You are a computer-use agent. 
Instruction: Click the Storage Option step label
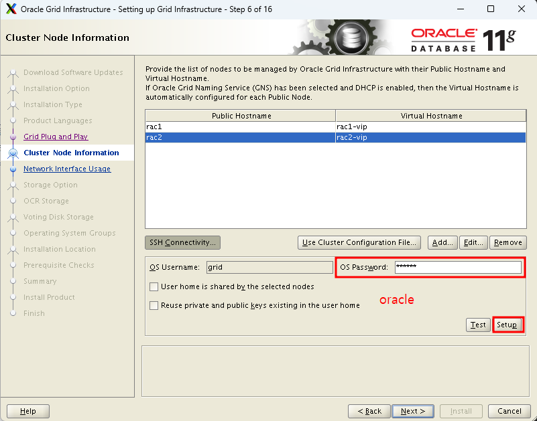tap(50, 185)
